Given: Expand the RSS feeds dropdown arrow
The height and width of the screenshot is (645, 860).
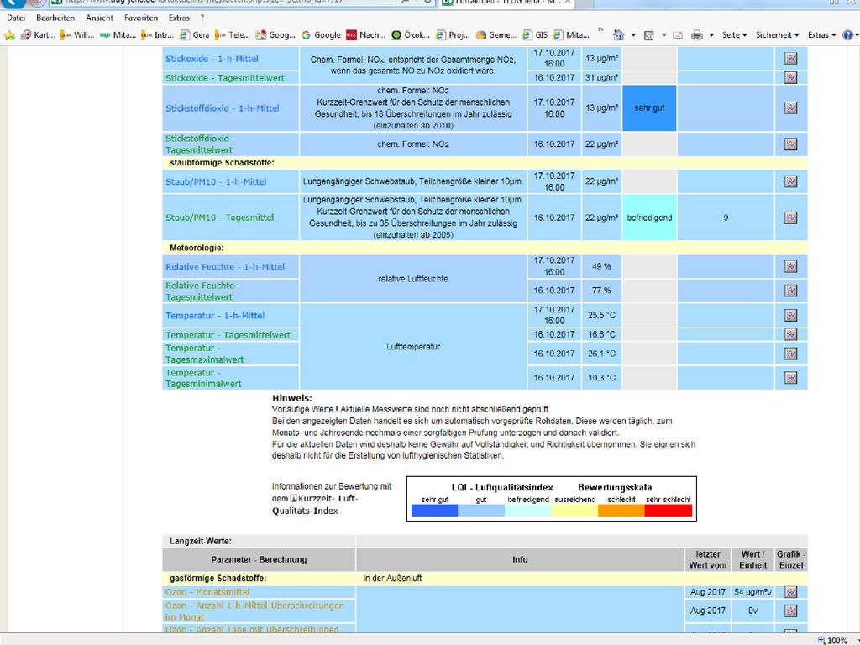Looking at the screenshot, I should [663, 35].
